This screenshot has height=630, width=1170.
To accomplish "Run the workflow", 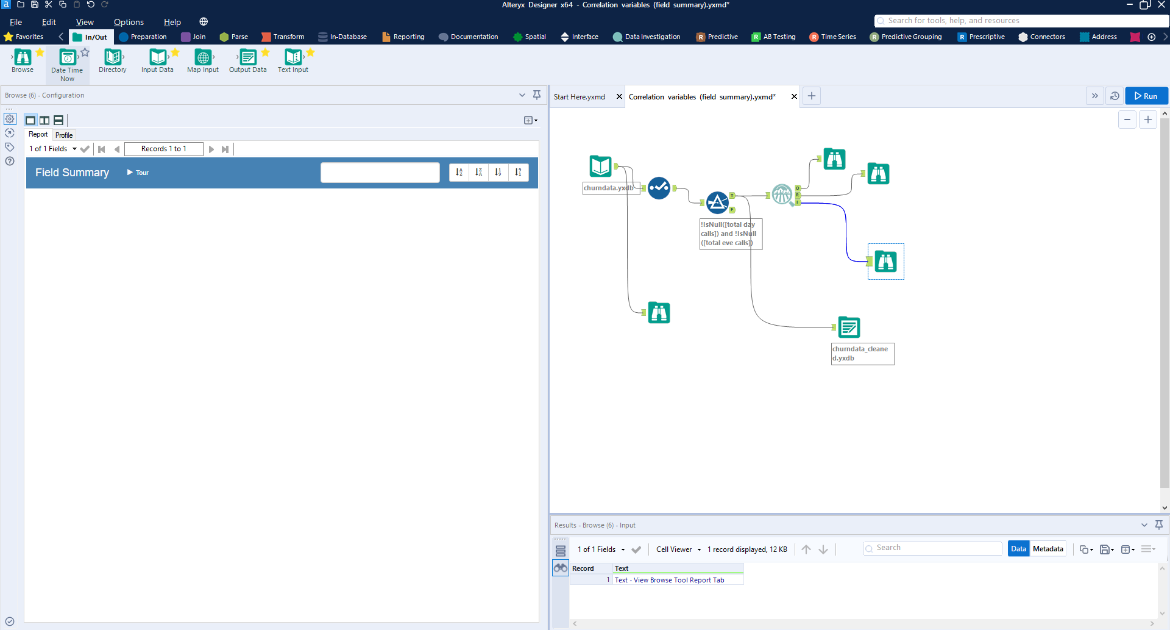I will 1146,96.
